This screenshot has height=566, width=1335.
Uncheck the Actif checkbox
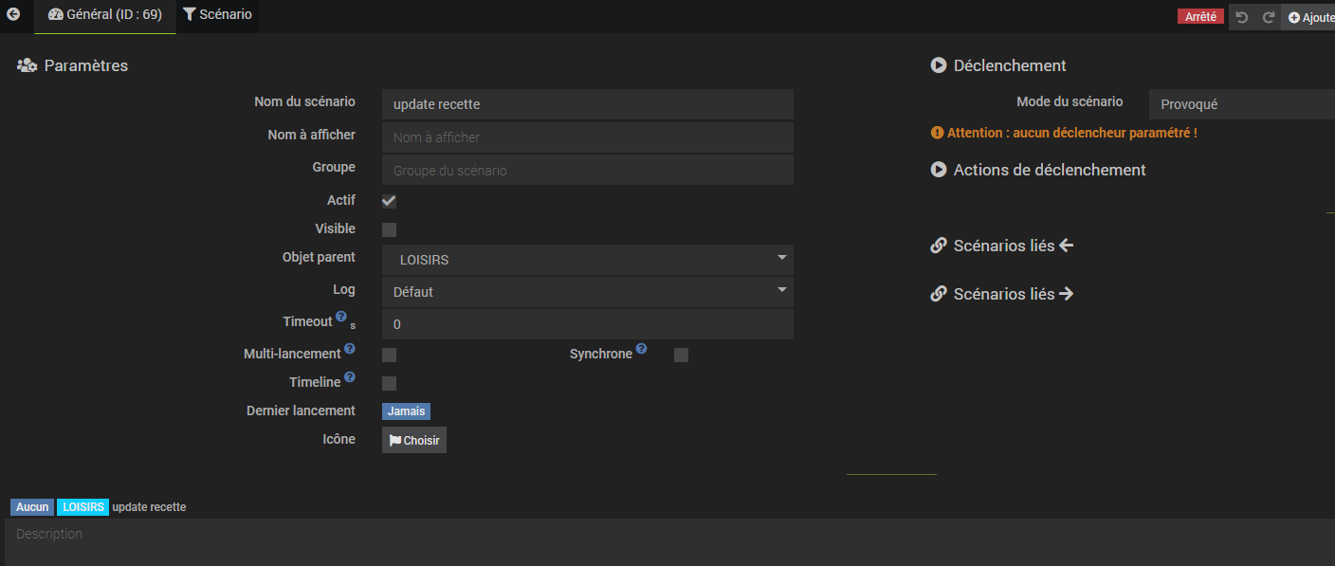pyautogui.click(x=389, y=201)
